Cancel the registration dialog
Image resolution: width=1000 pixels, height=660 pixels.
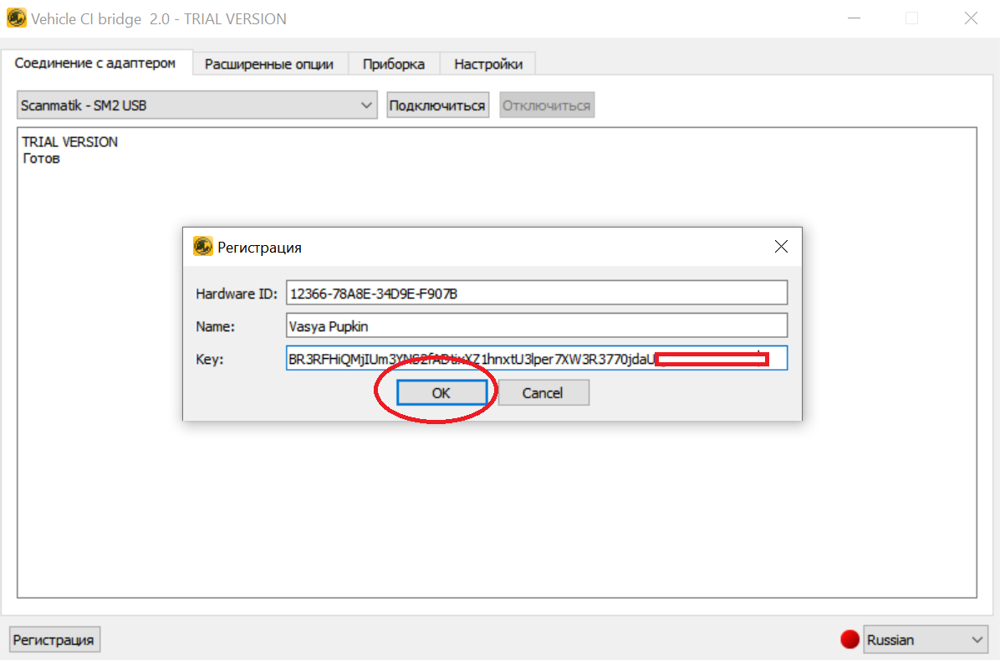pyautogui.click(x=543, y=392)
